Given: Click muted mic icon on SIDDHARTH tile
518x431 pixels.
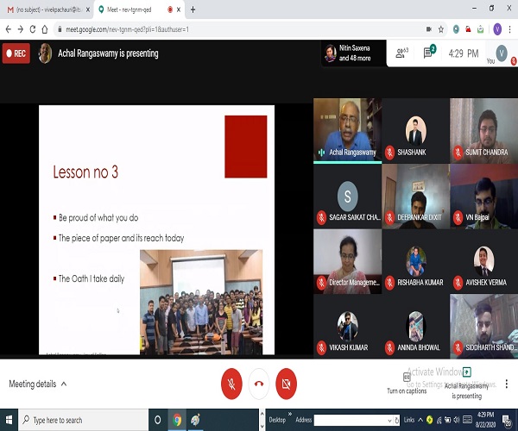Looking at the screenshot, I should [458, 347].
